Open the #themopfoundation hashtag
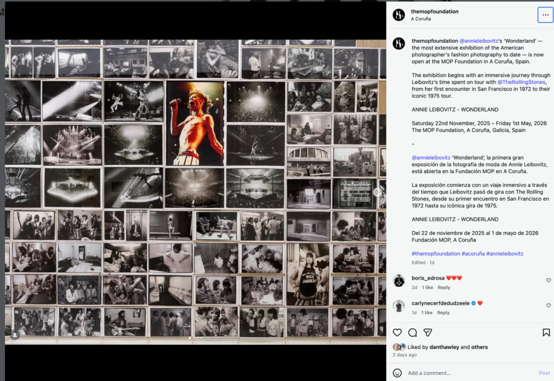This screenshot has width=554, height=381. tap(436, 253)
